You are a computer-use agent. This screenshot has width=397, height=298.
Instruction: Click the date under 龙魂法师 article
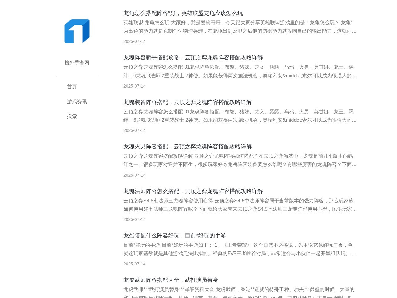pos(134,219)
